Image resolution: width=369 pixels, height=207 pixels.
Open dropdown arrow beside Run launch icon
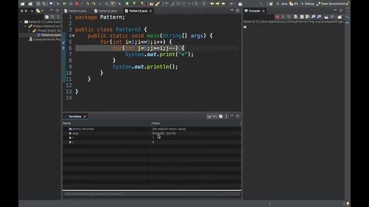[130, 4]
